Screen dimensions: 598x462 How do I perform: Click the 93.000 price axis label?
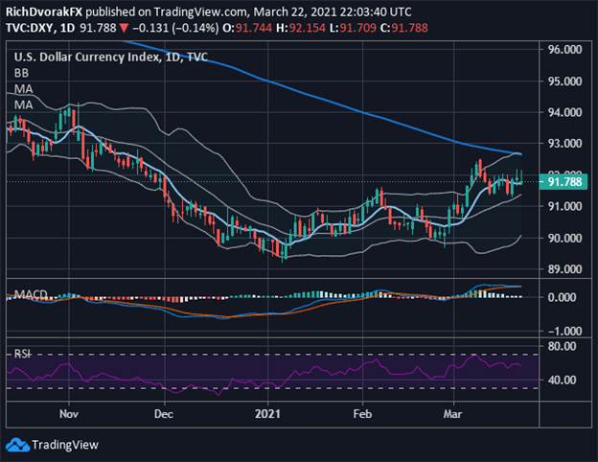coord(564,144)
